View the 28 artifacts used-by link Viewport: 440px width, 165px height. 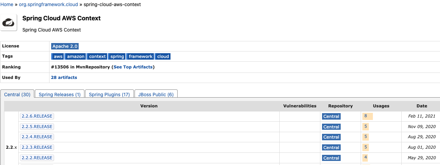coord(64,78)
